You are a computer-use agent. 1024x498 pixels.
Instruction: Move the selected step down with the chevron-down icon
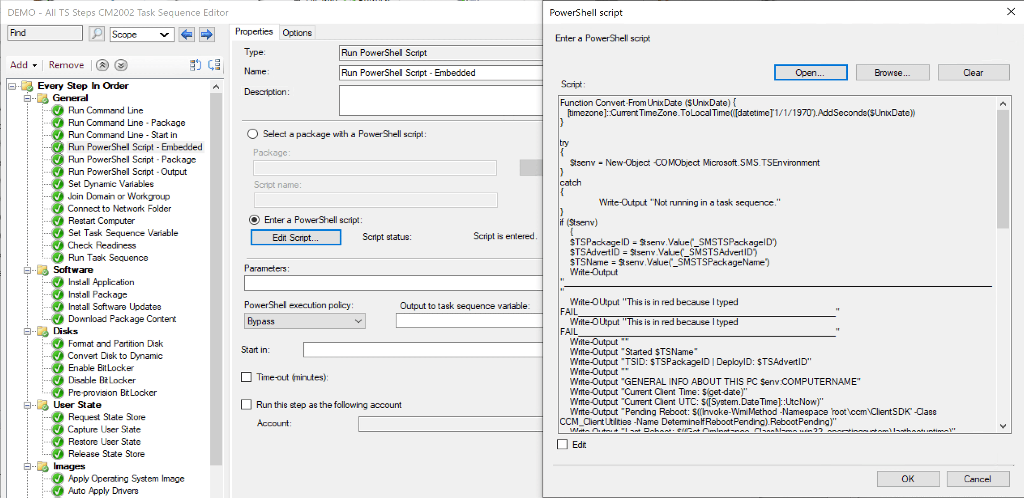point(120,65)
